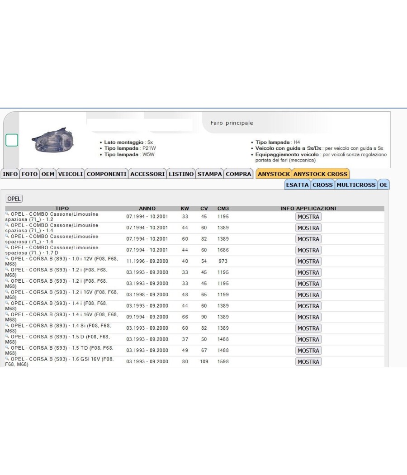
Task: Click magnifier icon of Corsa B 1.0 i 12V
Action: pyautogui.click(x=7, y=258)
